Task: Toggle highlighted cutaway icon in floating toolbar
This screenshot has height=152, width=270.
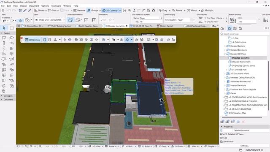Action: tap(127, 40)
